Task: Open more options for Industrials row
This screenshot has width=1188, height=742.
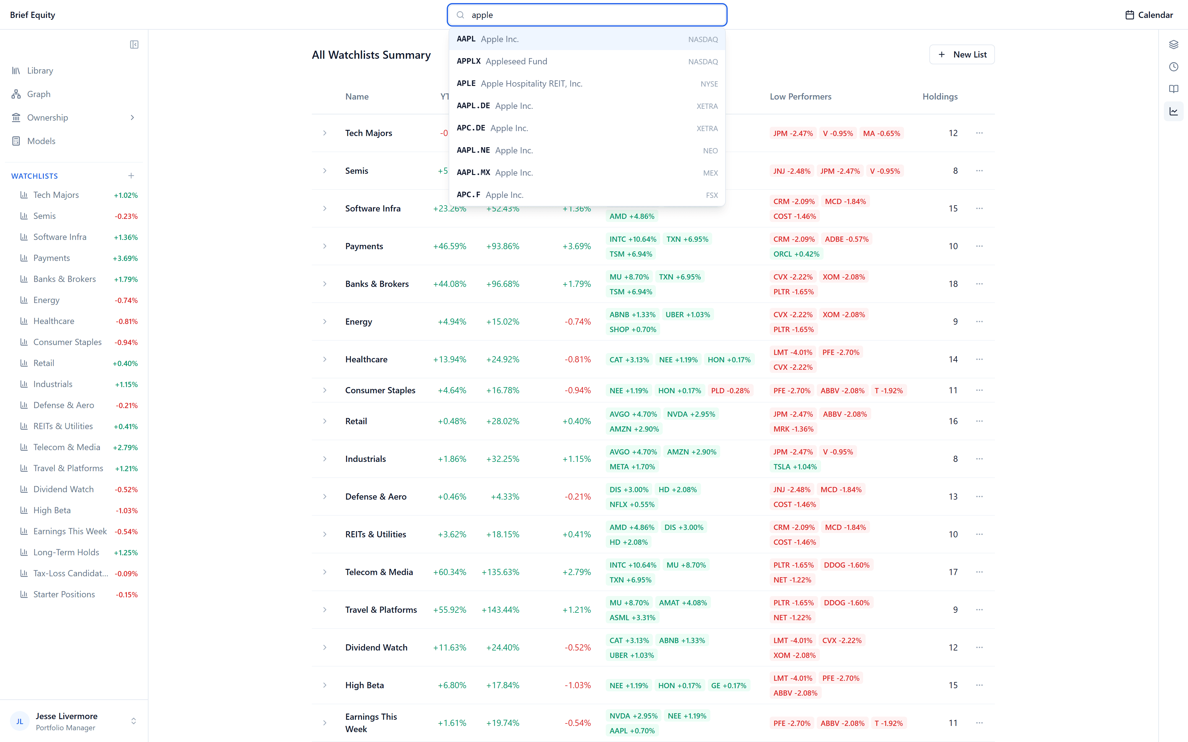Action: point(979,459)
